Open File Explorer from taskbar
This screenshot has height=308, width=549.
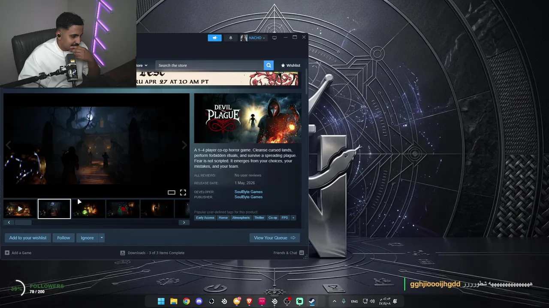tap(174, 301)
